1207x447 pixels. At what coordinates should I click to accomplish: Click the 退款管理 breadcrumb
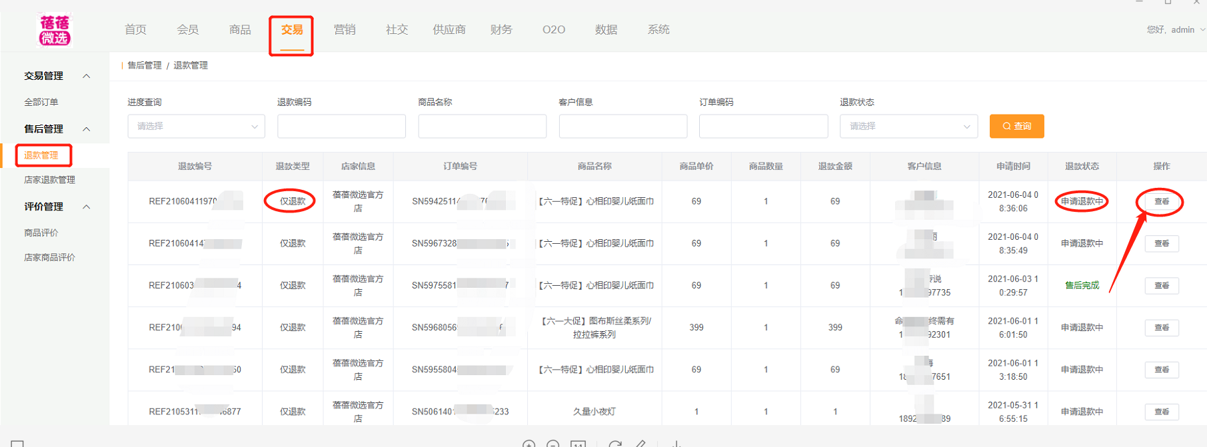[x=191, y=65]
